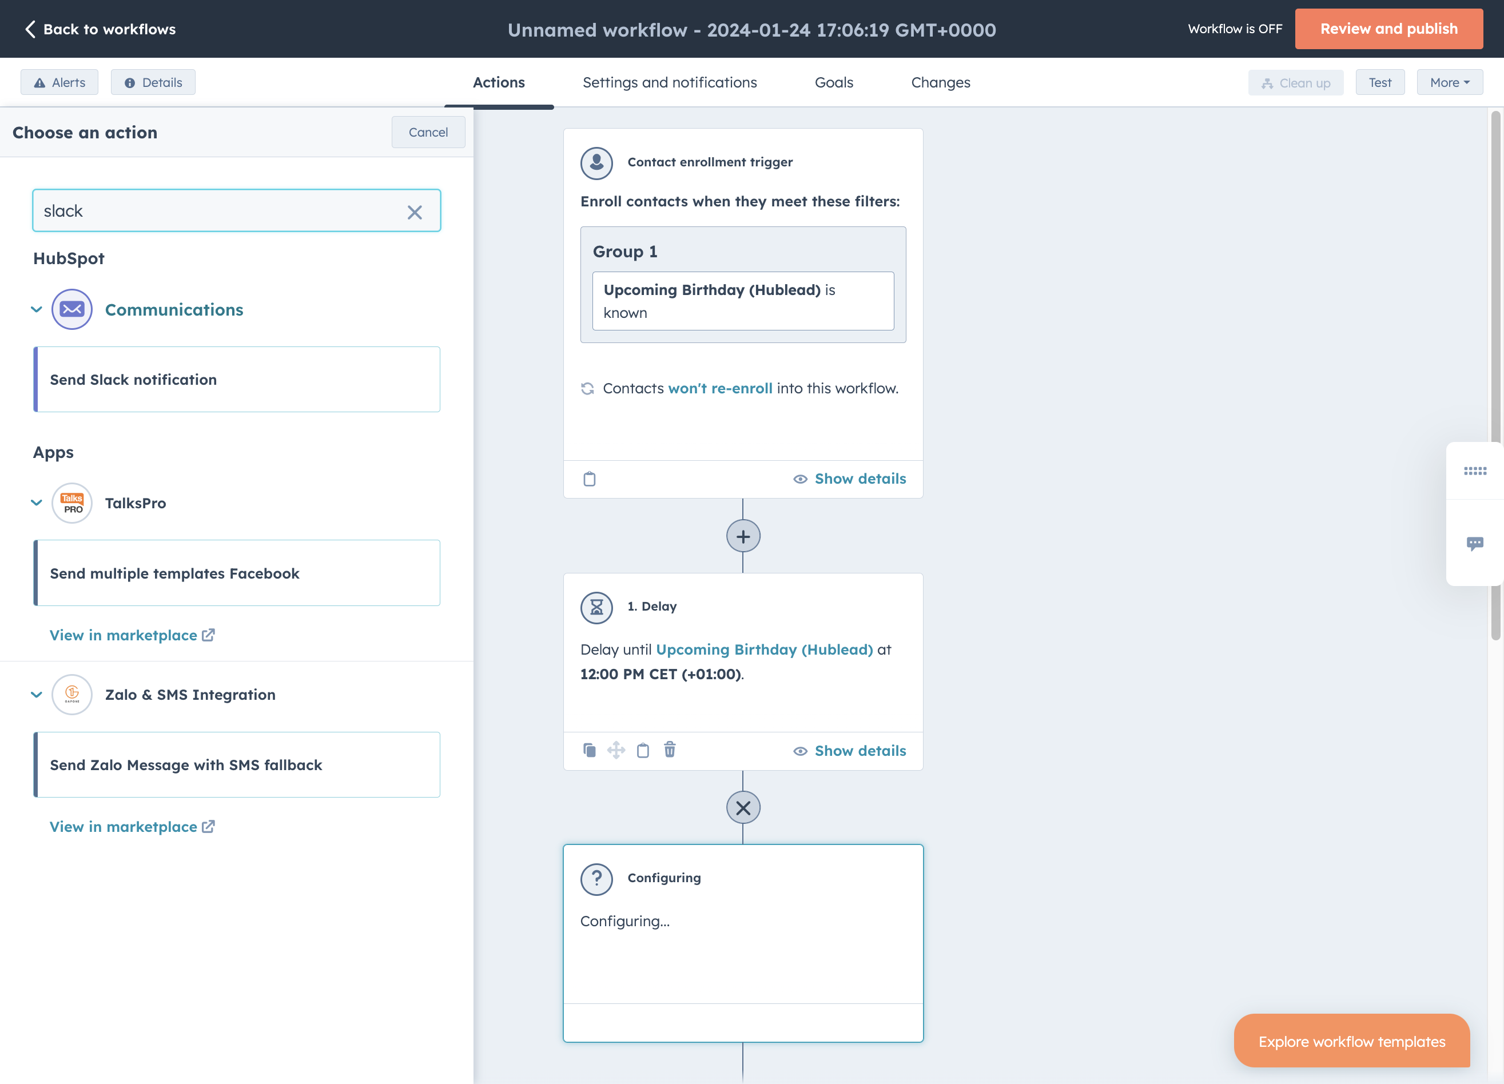This screenshot has width=1504, height=1084.
Task: Clear the slack search text
Action: (415, 212)
